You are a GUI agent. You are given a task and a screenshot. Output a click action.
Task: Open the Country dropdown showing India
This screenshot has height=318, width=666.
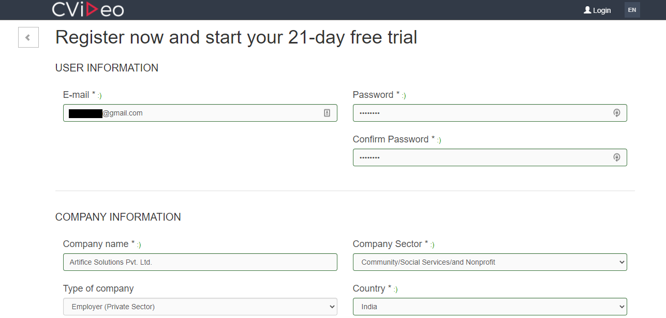490,307
